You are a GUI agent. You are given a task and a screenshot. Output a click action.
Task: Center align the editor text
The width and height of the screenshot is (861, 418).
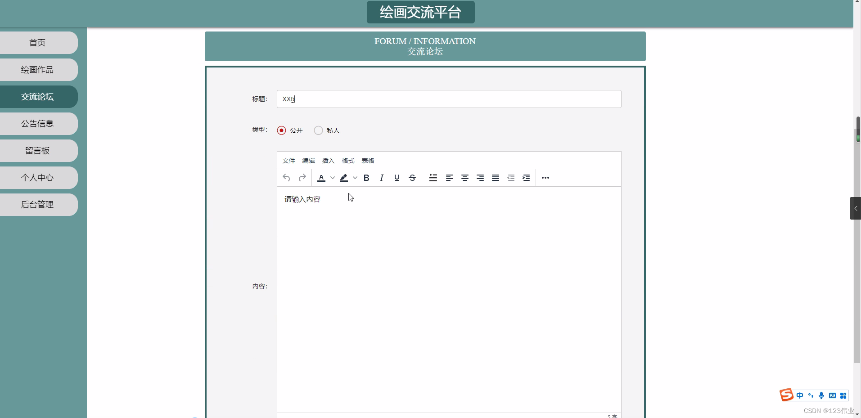[x=465, y=178]
